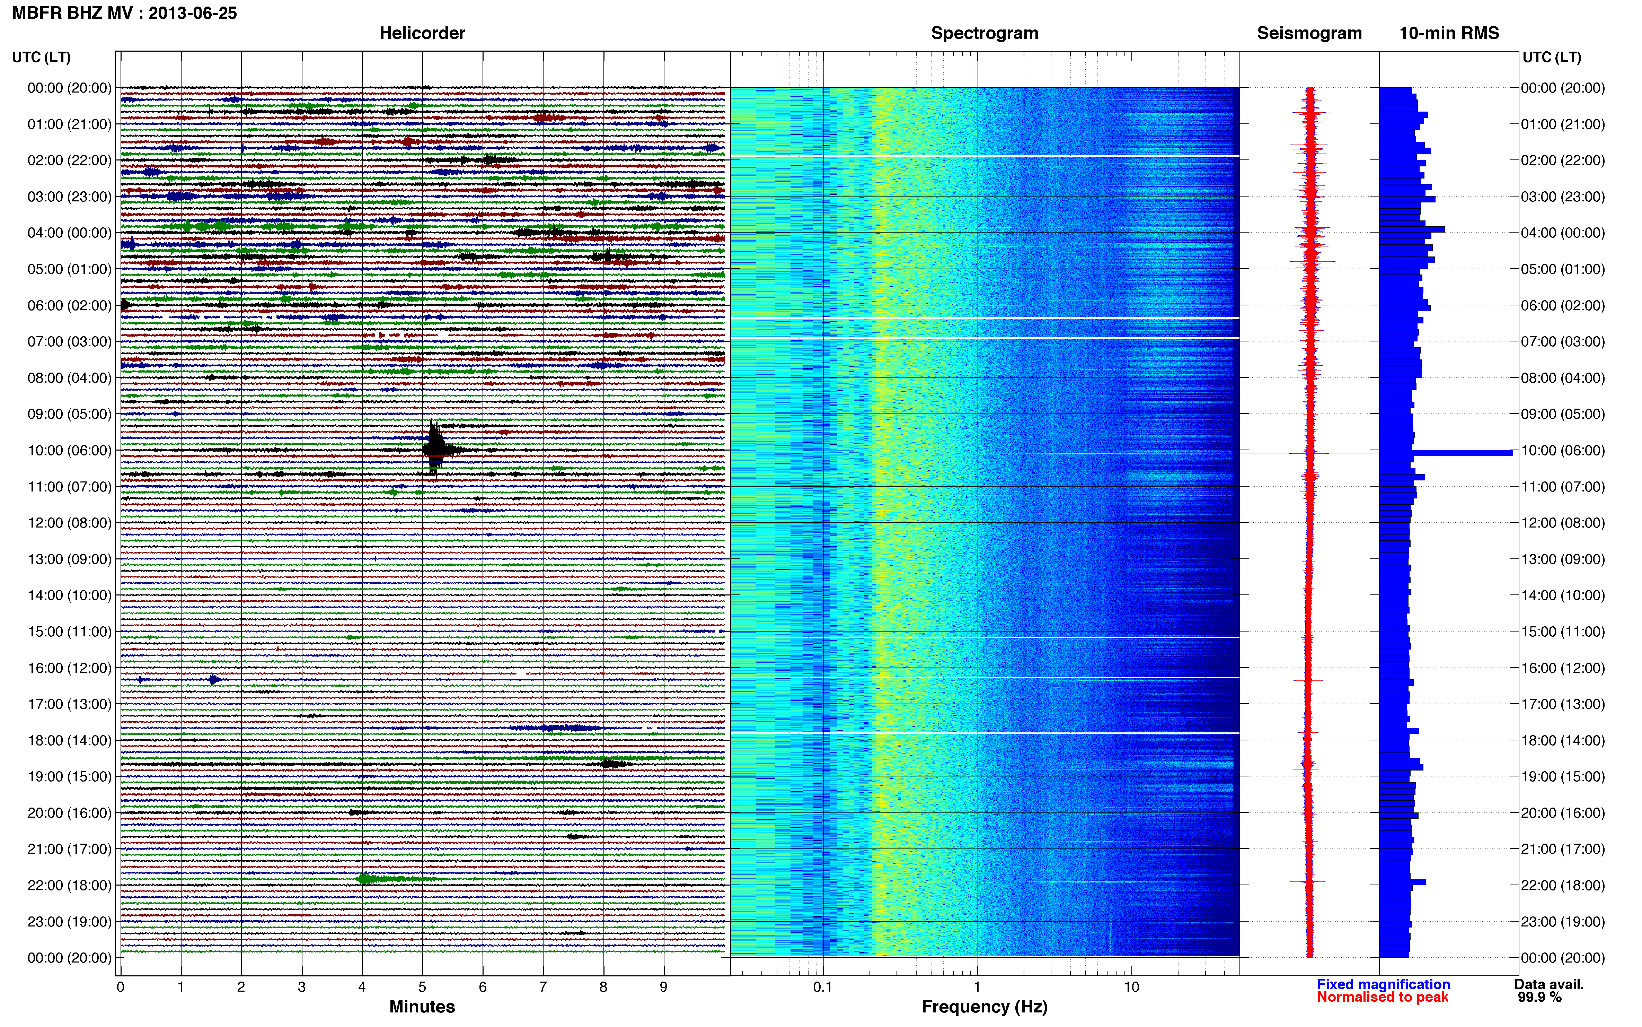The height and width of the screenshot is (1027, 1642).
Task: Select the 'Normalised to peak' legend text
Action: tap(1383, 997)
